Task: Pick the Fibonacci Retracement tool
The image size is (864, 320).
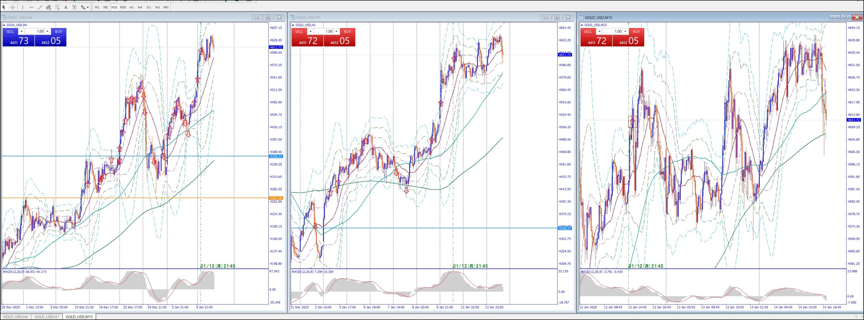Action: (x=57, y=7)
